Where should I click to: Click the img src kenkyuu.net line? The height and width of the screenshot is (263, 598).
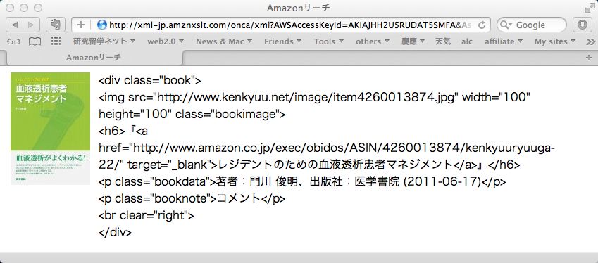click(315, 98)
